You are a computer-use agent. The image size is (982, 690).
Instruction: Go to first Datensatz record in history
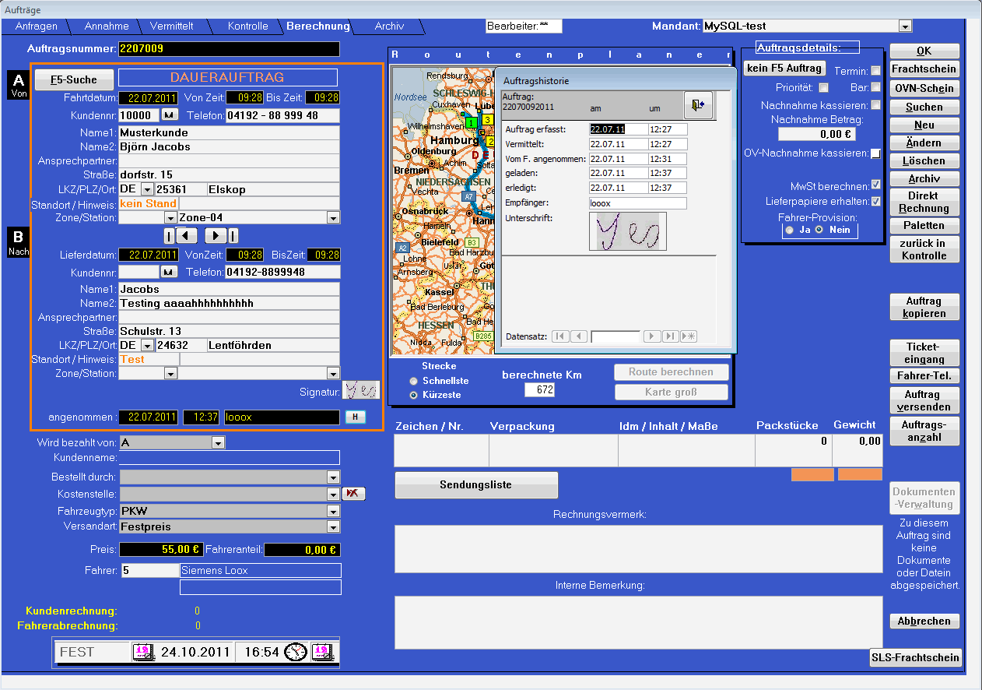tap(559, 336)
